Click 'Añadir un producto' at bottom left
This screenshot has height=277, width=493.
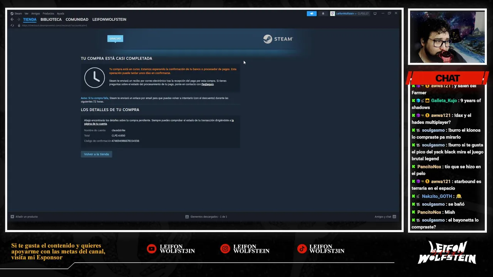click(27, 217)
